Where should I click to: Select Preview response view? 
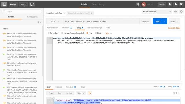click(69, 93)
